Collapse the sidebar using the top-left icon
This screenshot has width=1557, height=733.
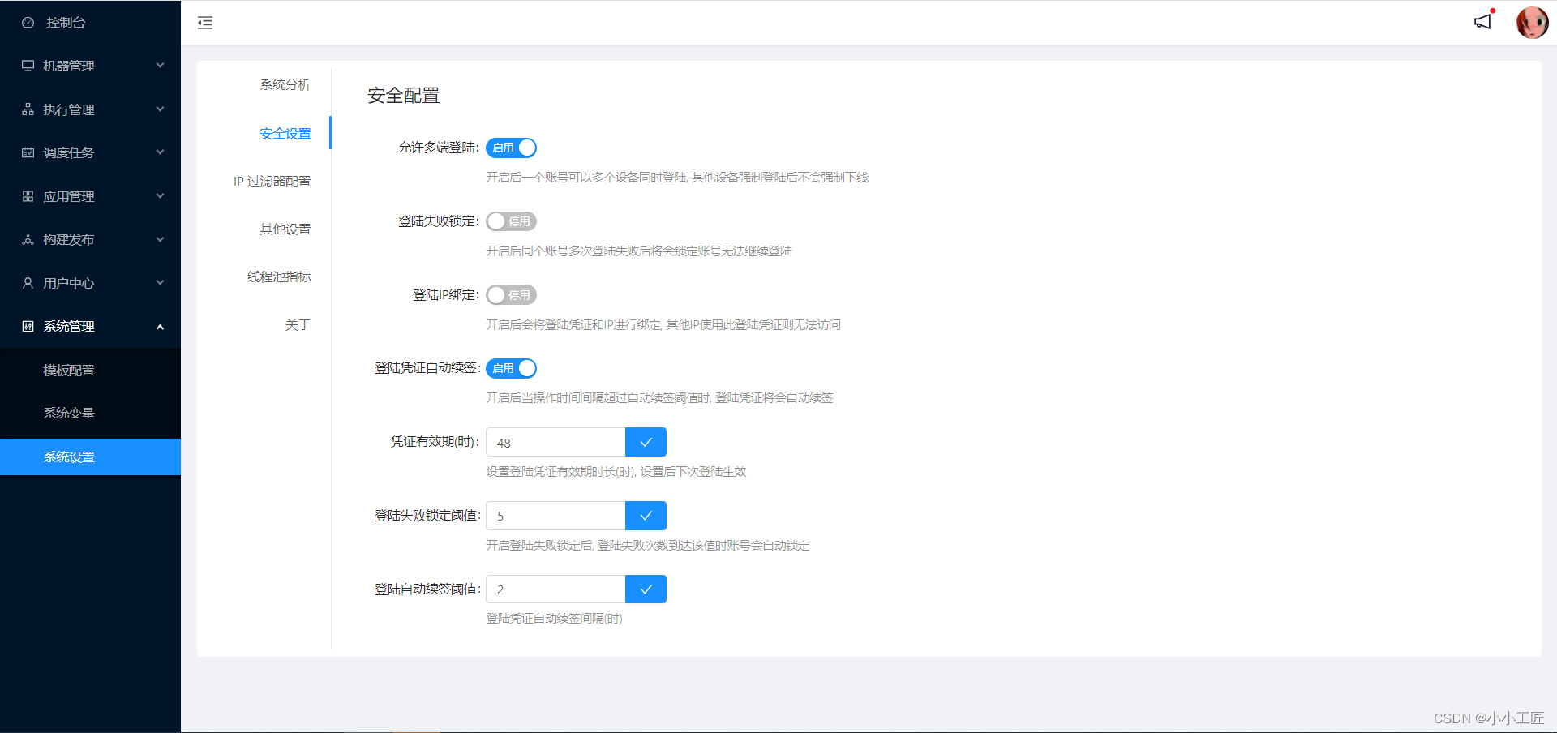click(x=204, y=22)
